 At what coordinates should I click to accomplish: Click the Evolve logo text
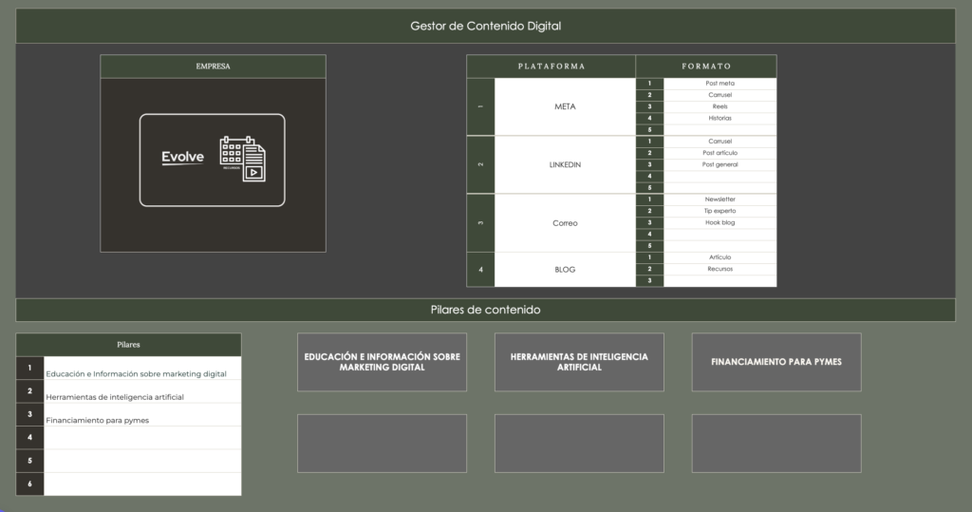[182, 158]
